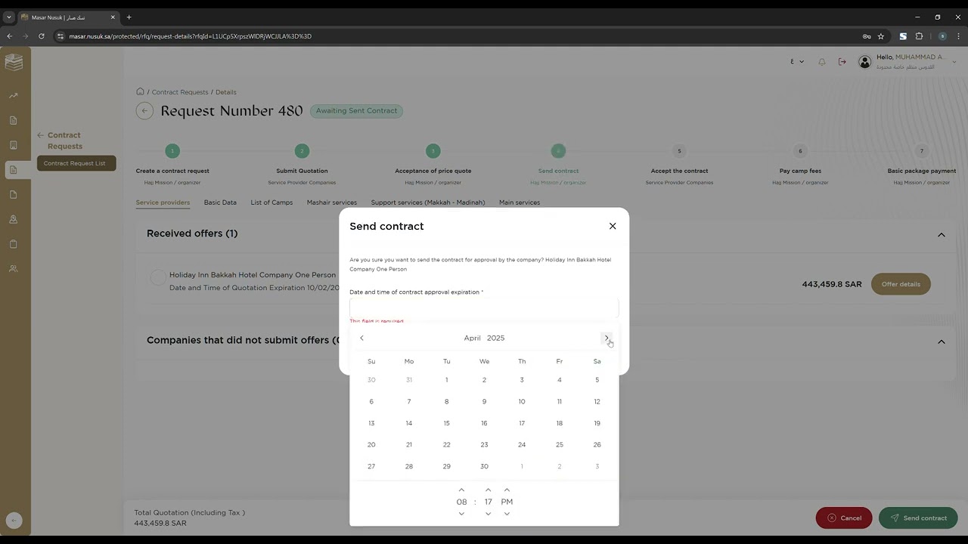
Task: Select April 15 in the calendar
Action: click(446, 423)
